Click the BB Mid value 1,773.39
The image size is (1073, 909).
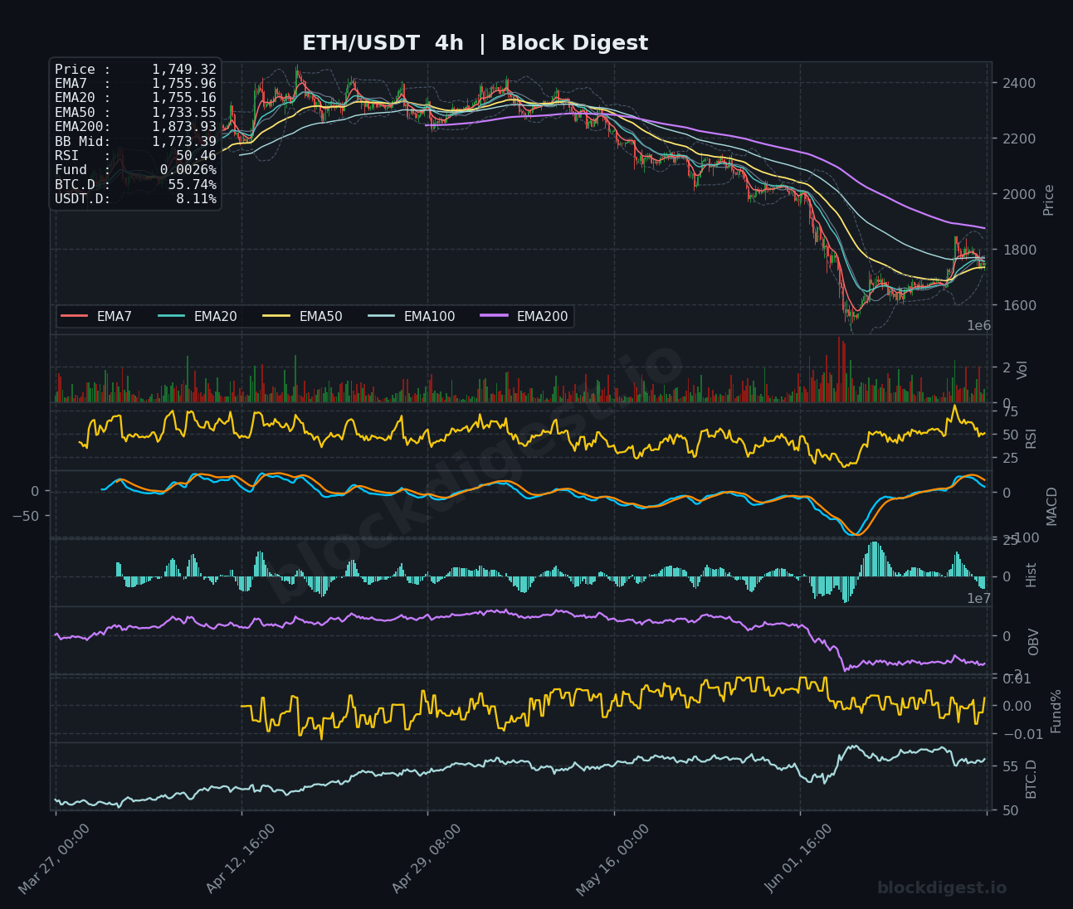[184, 142]
